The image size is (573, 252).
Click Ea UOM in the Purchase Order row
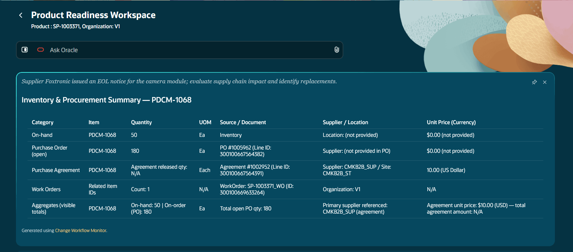[x=202, y=151]
